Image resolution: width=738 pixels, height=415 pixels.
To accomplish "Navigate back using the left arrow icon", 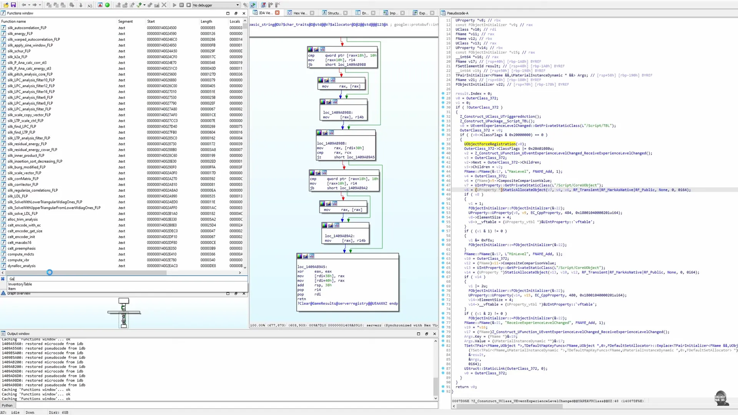I will (24, 5).
